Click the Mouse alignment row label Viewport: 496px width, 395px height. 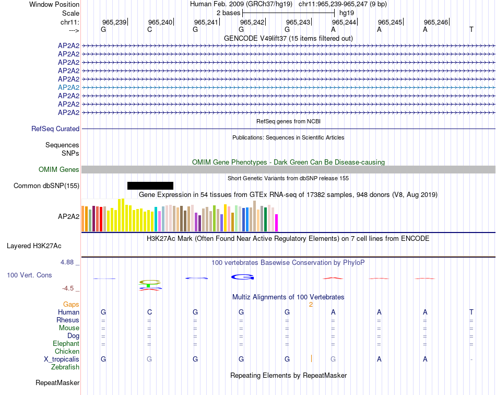tap(69, 328)
